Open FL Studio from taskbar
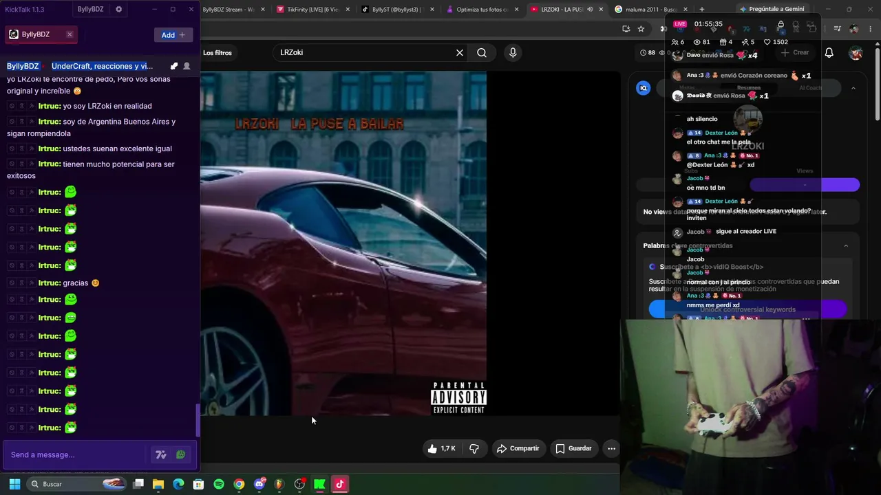This screenshot has width=881, height=495. (279, 484)
